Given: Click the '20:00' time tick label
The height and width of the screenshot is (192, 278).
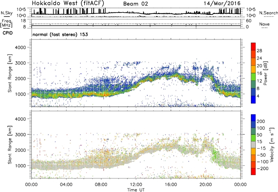Looking at the screenshot, I should point(205,185).
